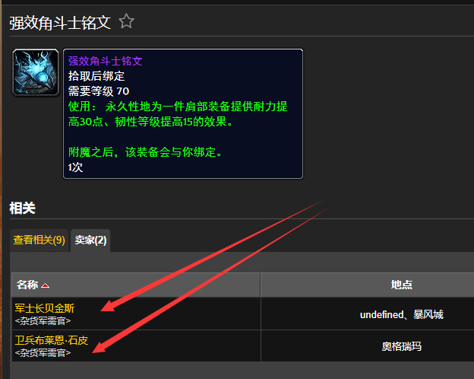This screenshot has height=379, width=474.
Task: Click the location cell undefined、暴风城
Action: pos(401,315)
